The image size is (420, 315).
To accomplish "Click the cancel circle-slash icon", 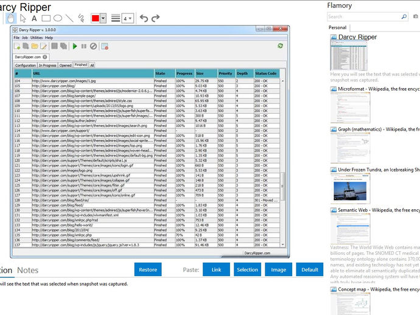I will tap(93, 46).
